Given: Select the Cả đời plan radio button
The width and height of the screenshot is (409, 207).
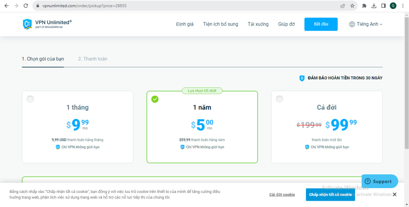Looking at the screenshot, I should click(x=280, y=99).
